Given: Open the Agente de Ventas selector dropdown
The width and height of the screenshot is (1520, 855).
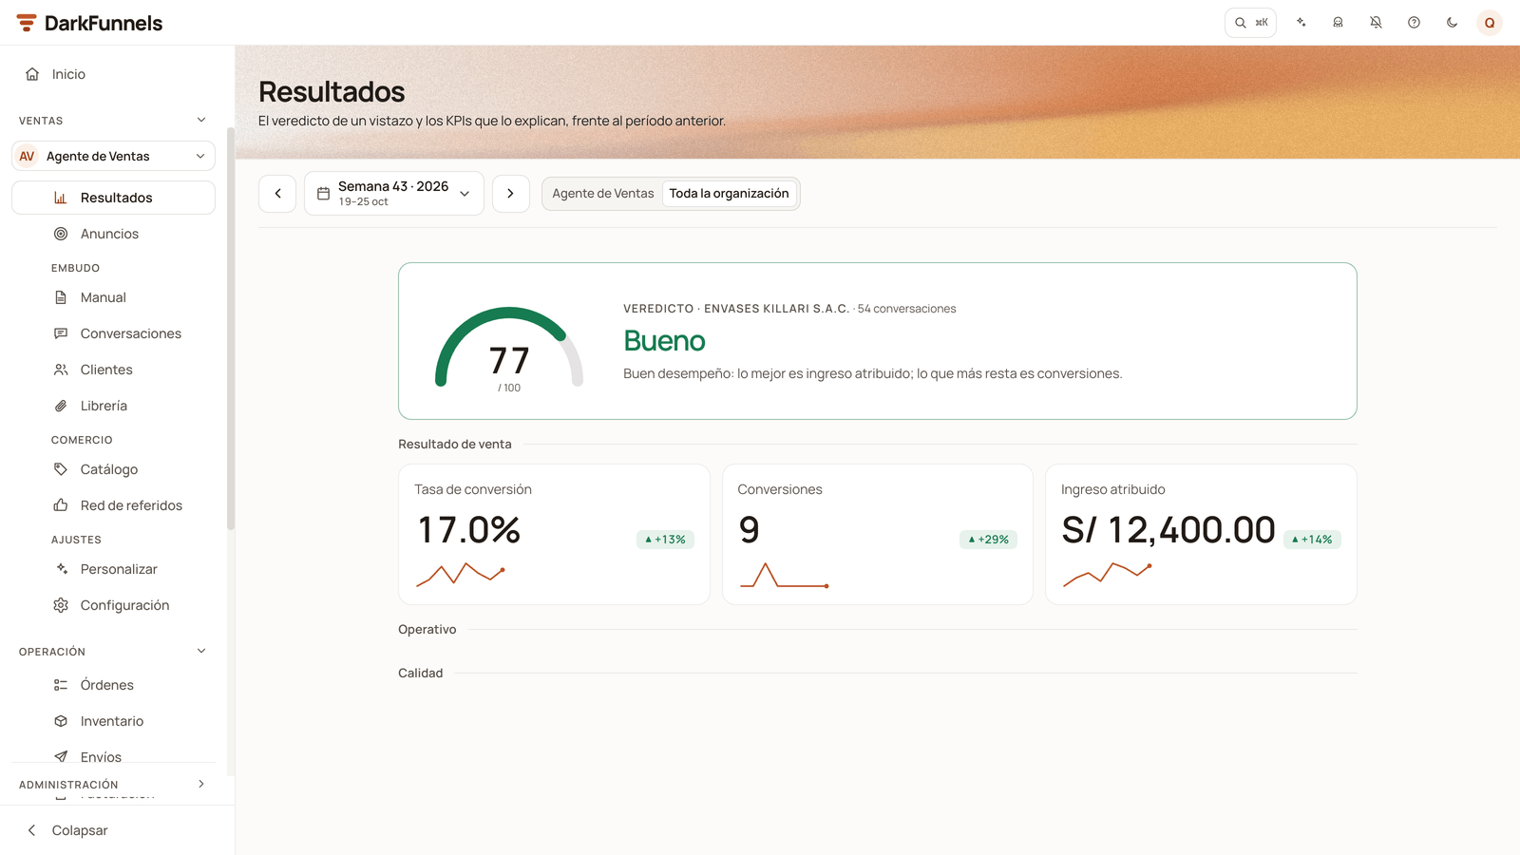Looking at the screenshot, I should [113, 156].
